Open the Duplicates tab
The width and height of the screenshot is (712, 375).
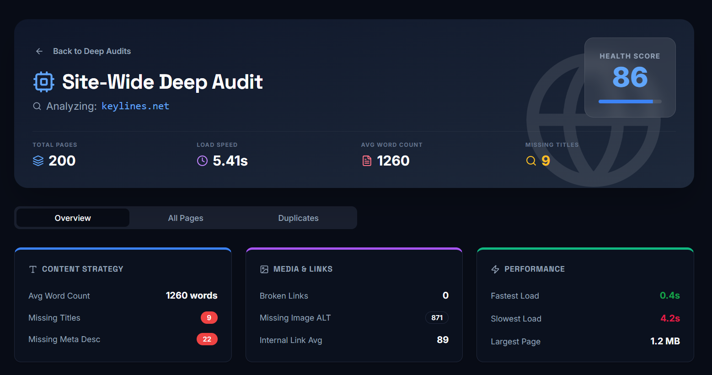click(x=298, y=218)
